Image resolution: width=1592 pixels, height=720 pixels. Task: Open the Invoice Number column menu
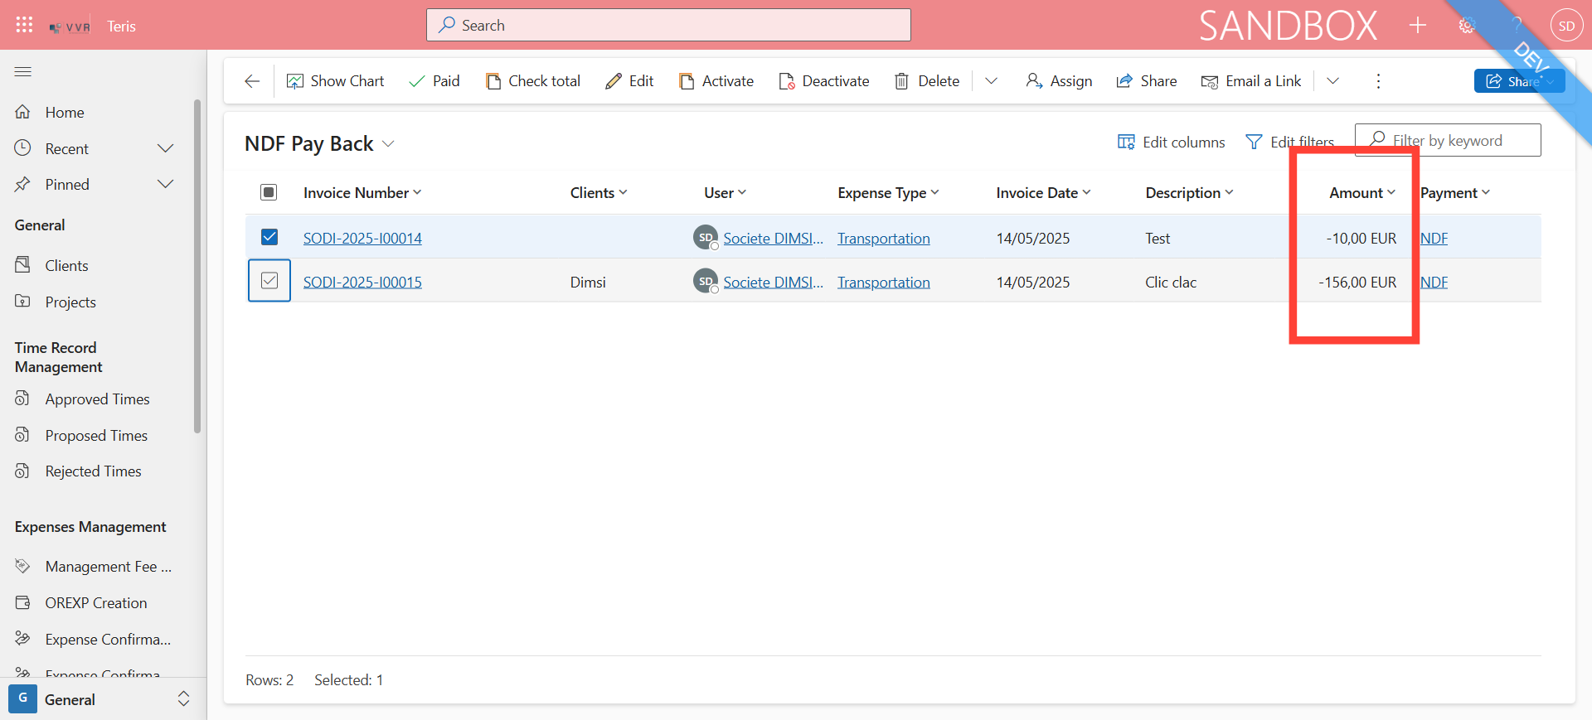[362, 193]
